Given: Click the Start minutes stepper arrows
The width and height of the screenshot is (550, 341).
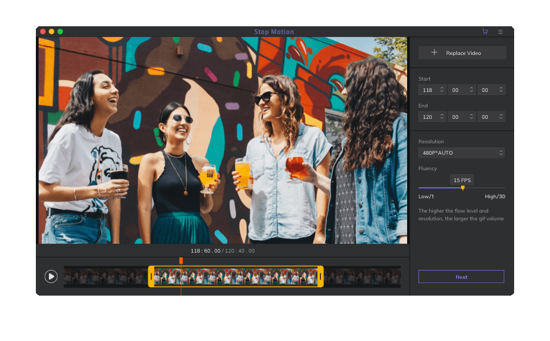Looking at the screenshot, I should click(471, 90).
